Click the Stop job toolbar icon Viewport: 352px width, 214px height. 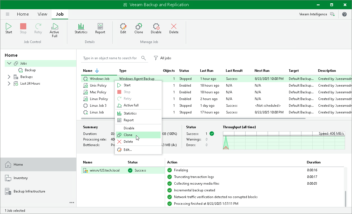coord(23,28)
